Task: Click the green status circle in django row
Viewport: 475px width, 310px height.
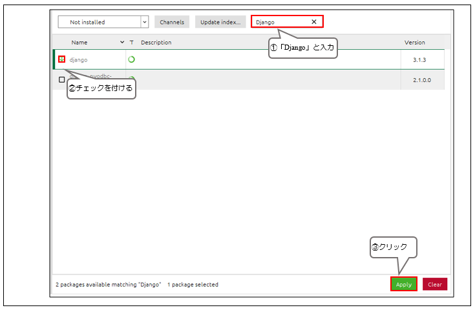Action: coord(131,59)
